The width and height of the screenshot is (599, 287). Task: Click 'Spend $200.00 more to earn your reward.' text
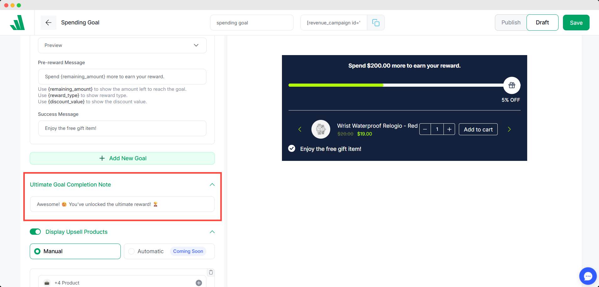pos(405,66)
